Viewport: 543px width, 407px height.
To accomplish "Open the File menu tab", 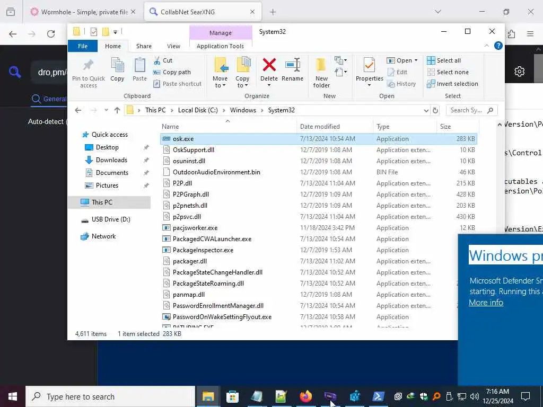I will pyautogui.click(x=83, y=46).
